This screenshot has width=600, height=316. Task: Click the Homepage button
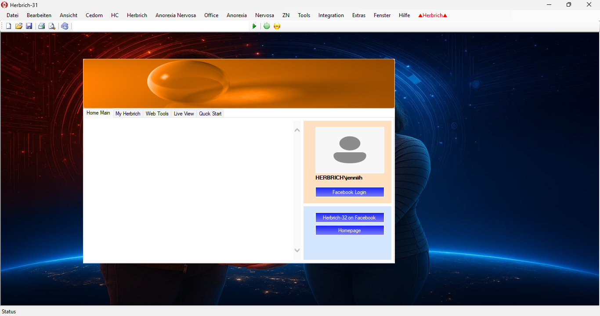[x=350, y=230]
